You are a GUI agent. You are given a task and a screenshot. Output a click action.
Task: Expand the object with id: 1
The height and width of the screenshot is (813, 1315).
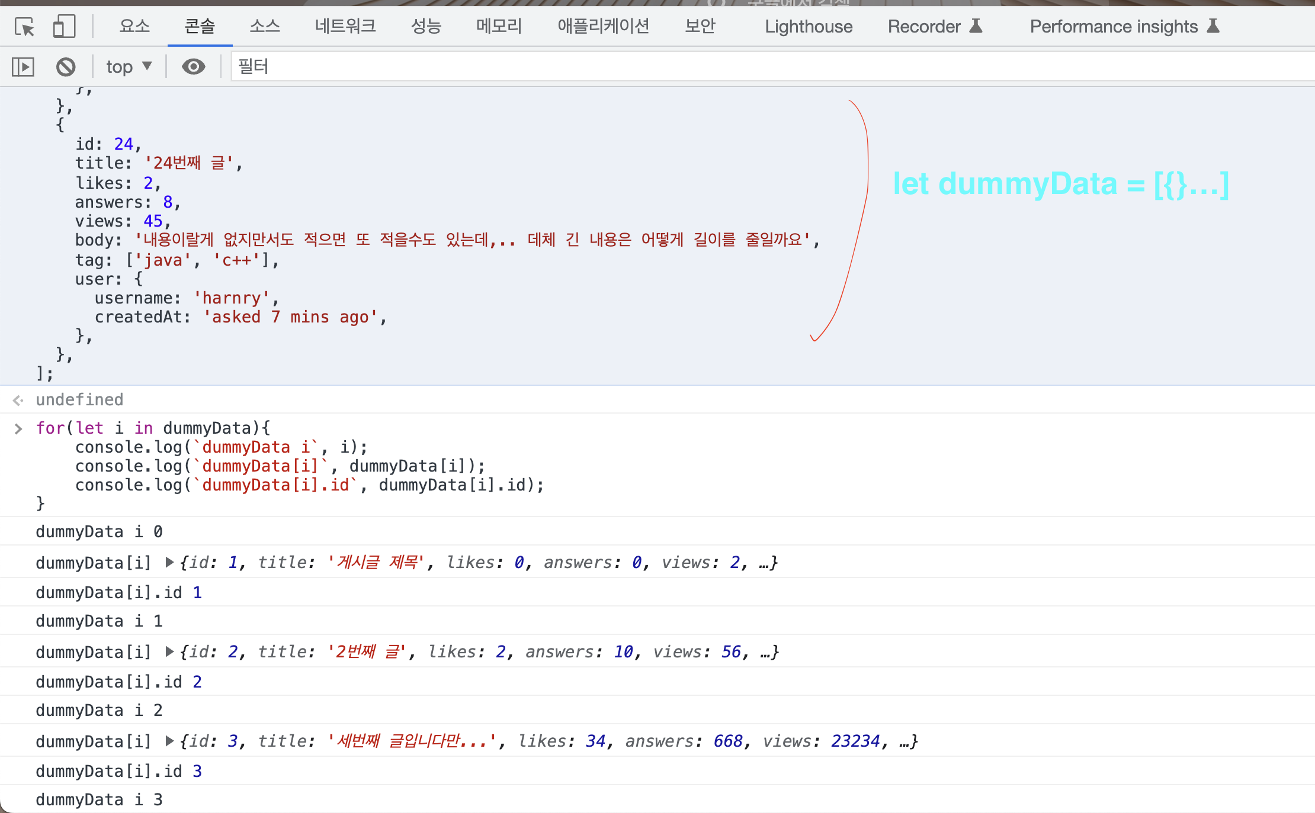[169, 562]
